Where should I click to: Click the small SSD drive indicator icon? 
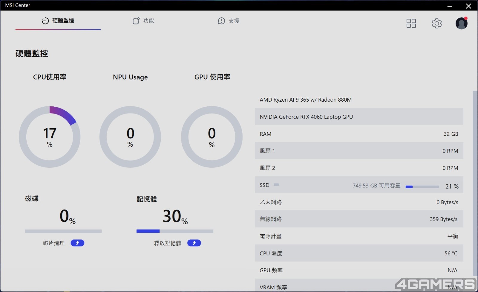[276, 185]
